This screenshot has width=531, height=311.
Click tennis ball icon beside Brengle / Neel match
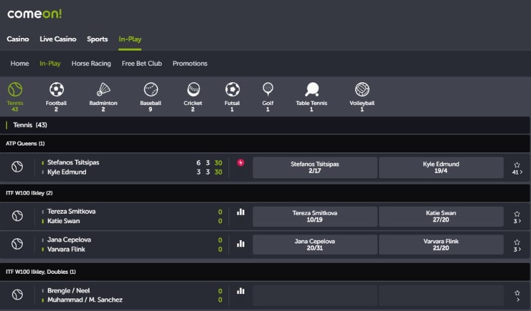click(x=17, y=295)
